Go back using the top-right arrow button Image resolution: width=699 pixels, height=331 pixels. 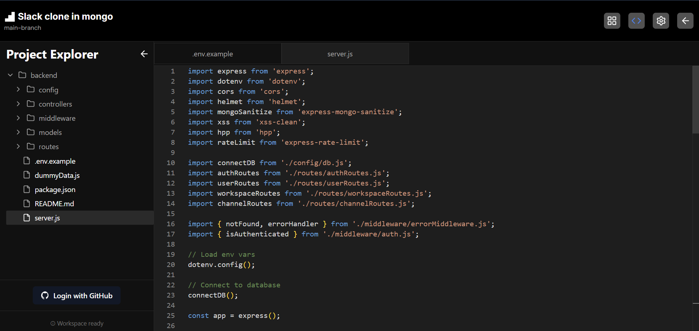tap(685, 21)
